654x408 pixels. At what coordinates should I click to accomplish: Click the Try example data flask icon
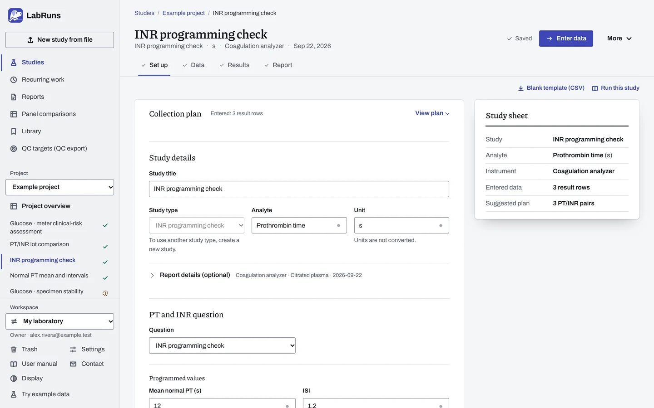coord(14,394)
